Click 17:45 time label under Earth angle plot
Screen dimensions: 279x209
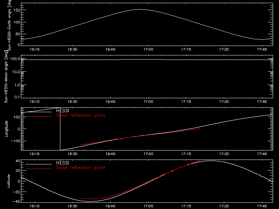coord(262,49)
